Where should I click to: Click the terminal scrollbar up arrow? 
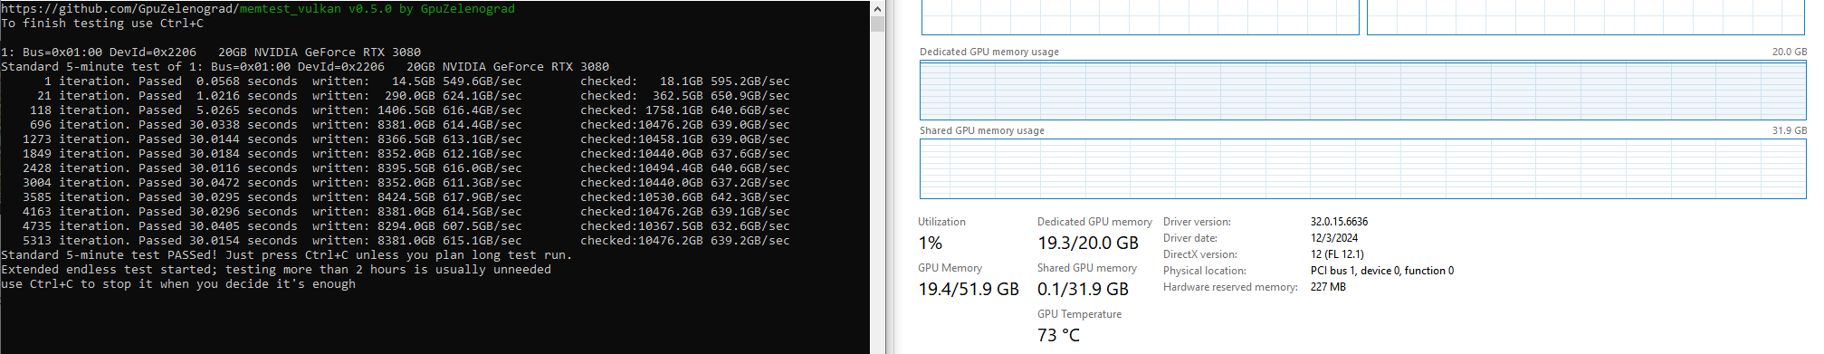pyautogui.click(x=877, y=9)
